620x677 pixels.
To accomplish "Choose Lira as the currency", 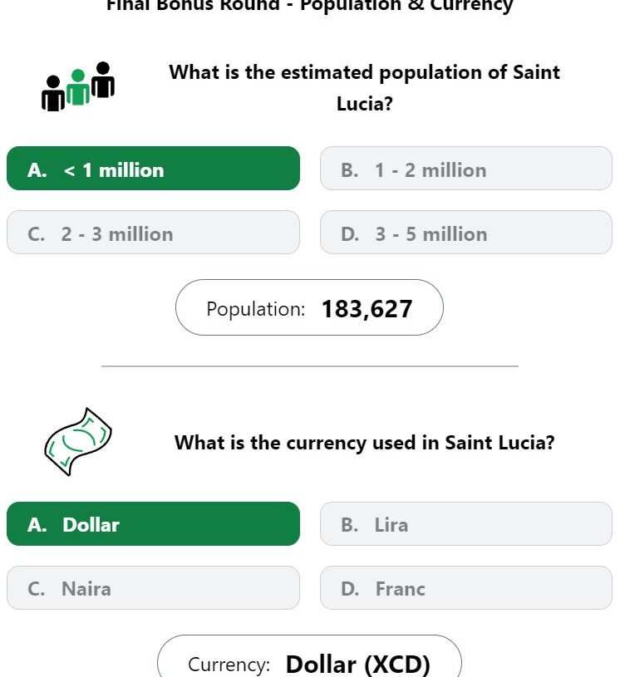I will click(x=466, y=523).
